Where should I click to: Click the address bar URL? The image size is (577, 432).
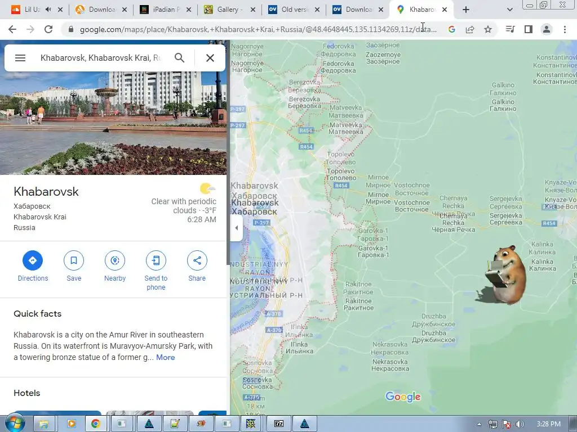point(258,29)
